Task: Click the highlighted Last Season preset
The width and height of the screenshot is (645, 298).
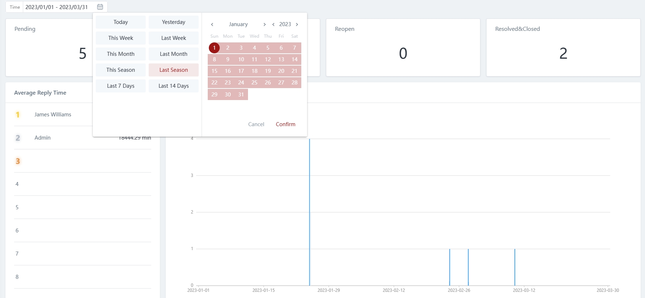Action: coord(173,70)
